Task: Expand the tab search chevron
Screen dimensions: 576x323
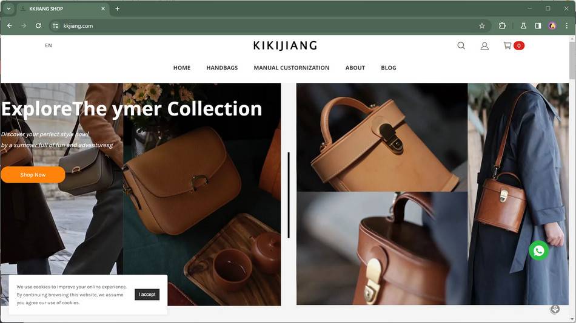Action: tap(8, 8)
